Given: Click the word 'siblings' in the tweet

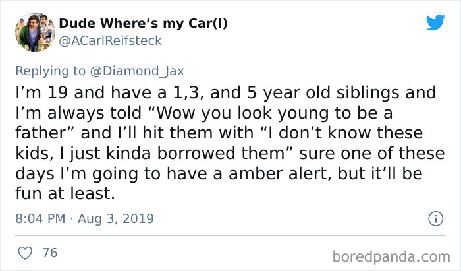Looking at the screenshot, I should tap(367, 92).
